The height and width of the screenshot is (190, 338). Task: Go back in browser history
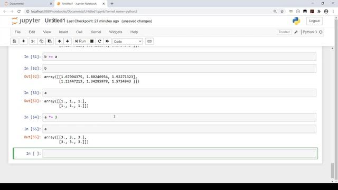(x=5, y=12)
